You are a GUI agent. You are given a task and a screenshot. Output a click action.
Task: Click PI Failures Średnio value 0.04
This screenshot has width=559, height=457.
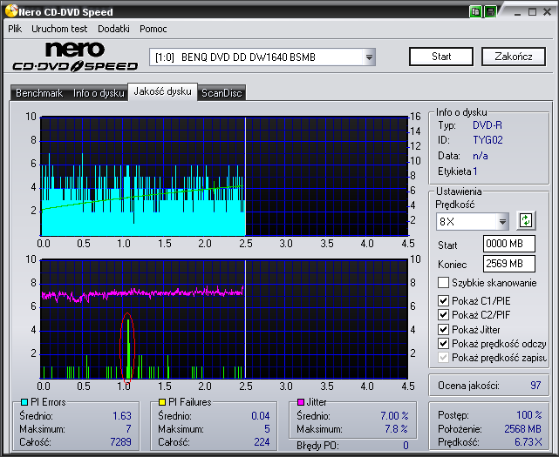click(260, 416)
